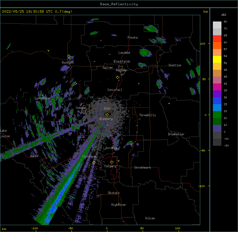The image size is (238, 232).
Task: Click the Blackfalds town label
Action: coord(122,61)
